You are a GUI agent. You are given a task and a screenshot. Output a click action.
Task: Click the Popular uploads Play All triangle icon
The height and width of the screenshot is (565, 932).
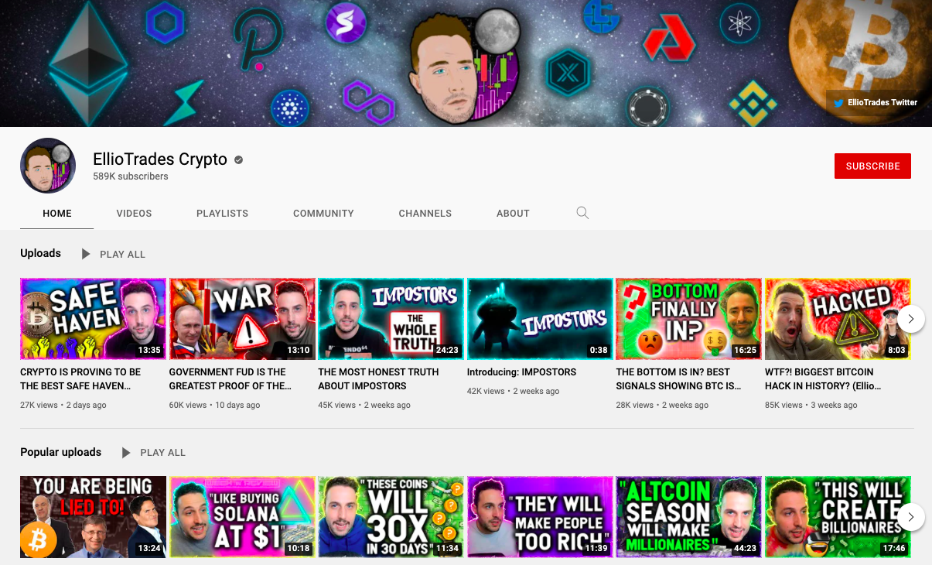point(126,452)
